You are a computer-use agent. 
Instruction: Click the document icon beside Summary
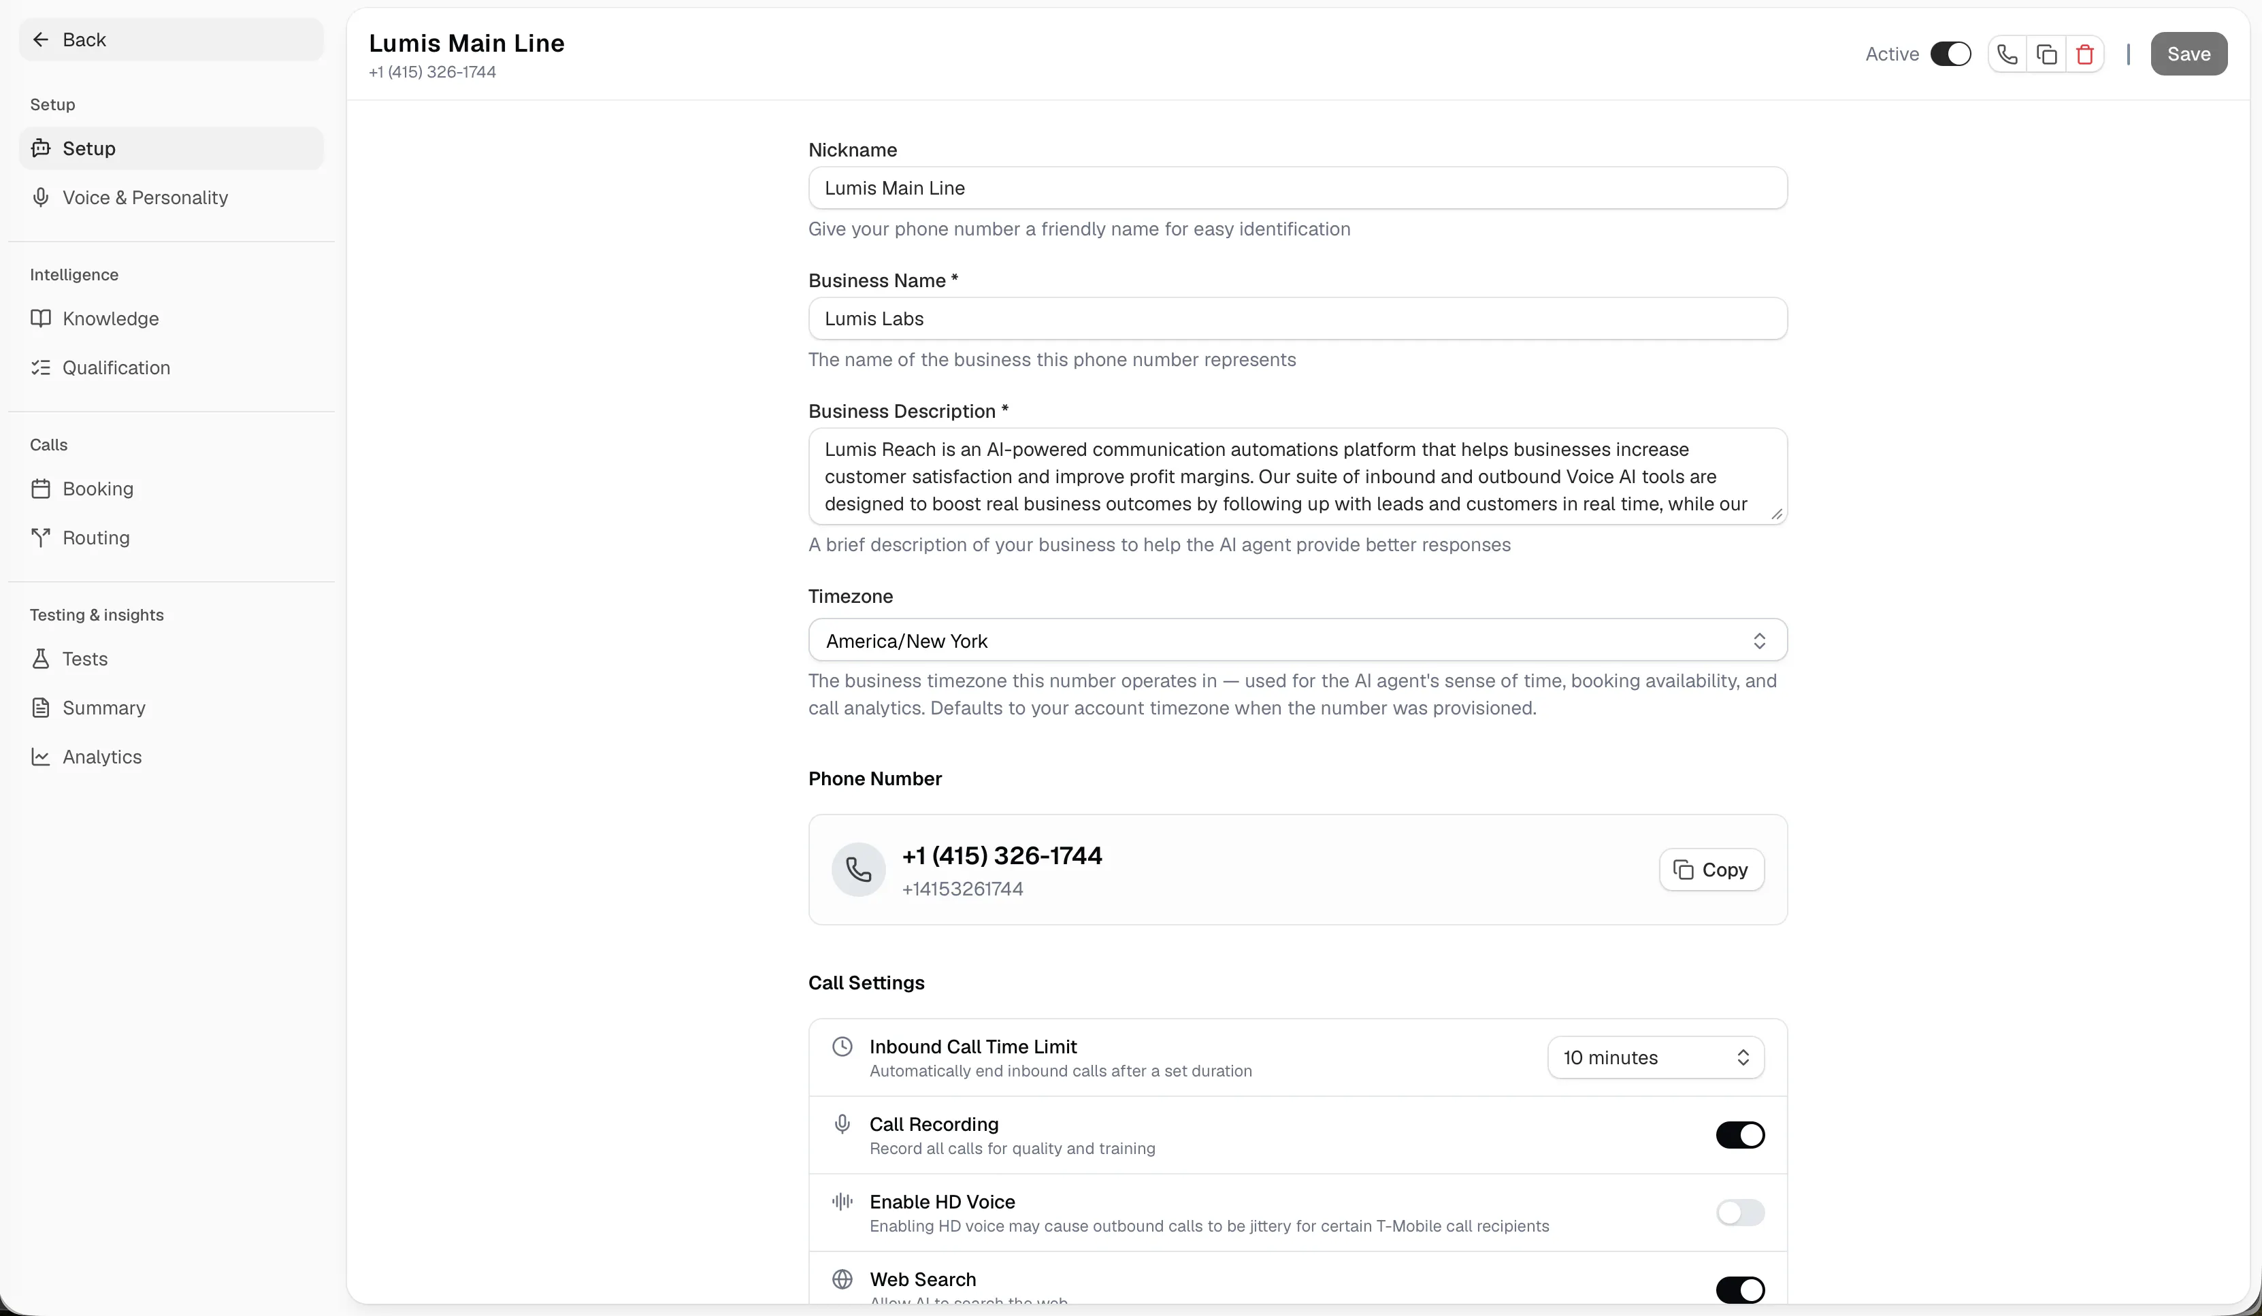point(40,708)
